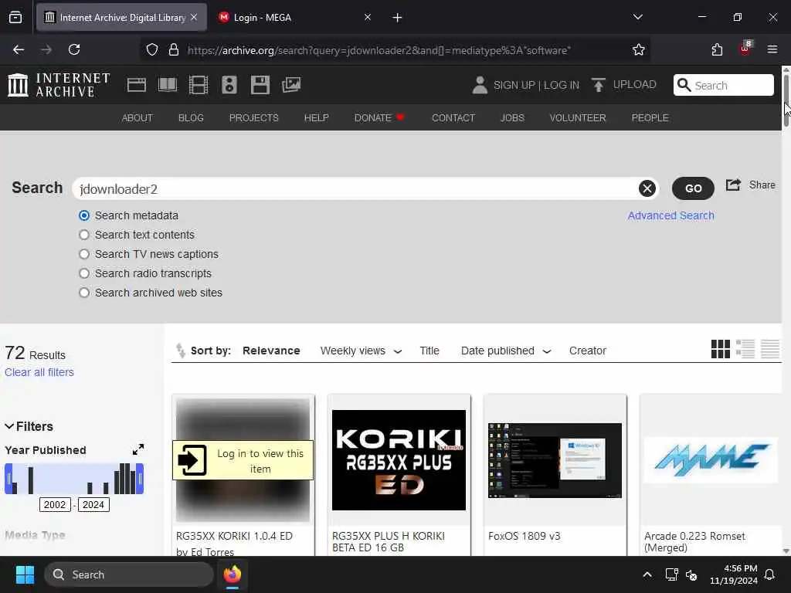The image size is (791, 593).
Task: Select Search metadata radio button
Action: (x=84, y=215)
